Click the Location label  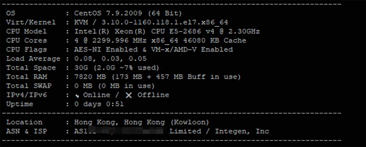coord(24,122)
